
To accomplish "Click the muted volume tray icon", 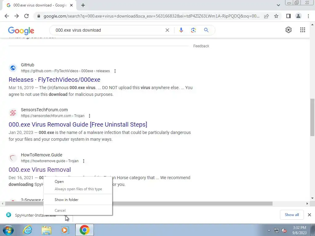I will click(284, 230).
